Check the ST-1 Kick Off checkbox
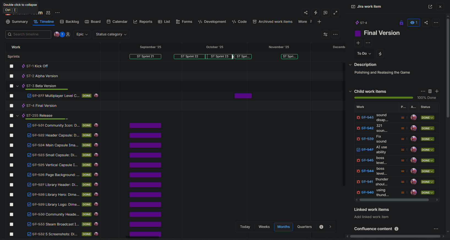 point(12,66)
